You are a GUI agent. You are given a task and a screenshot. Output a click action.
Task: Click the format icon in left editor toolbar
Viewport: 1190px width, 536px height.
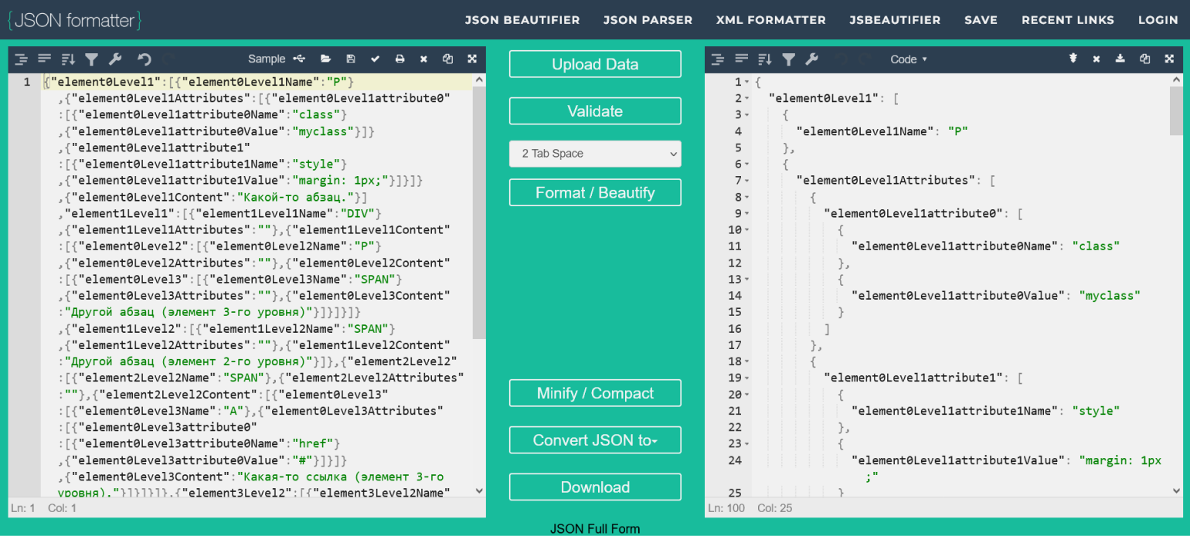click(21, 59)
